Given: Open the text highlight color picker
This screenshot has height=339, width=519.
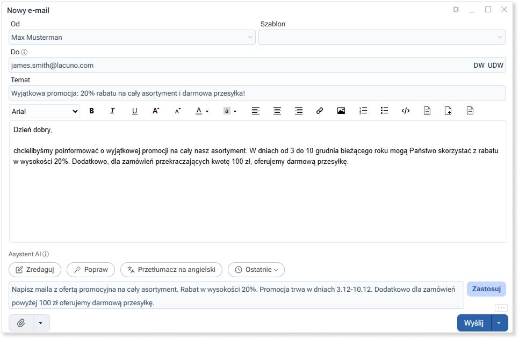Looking at the screenshot, I should pos(230,111).
